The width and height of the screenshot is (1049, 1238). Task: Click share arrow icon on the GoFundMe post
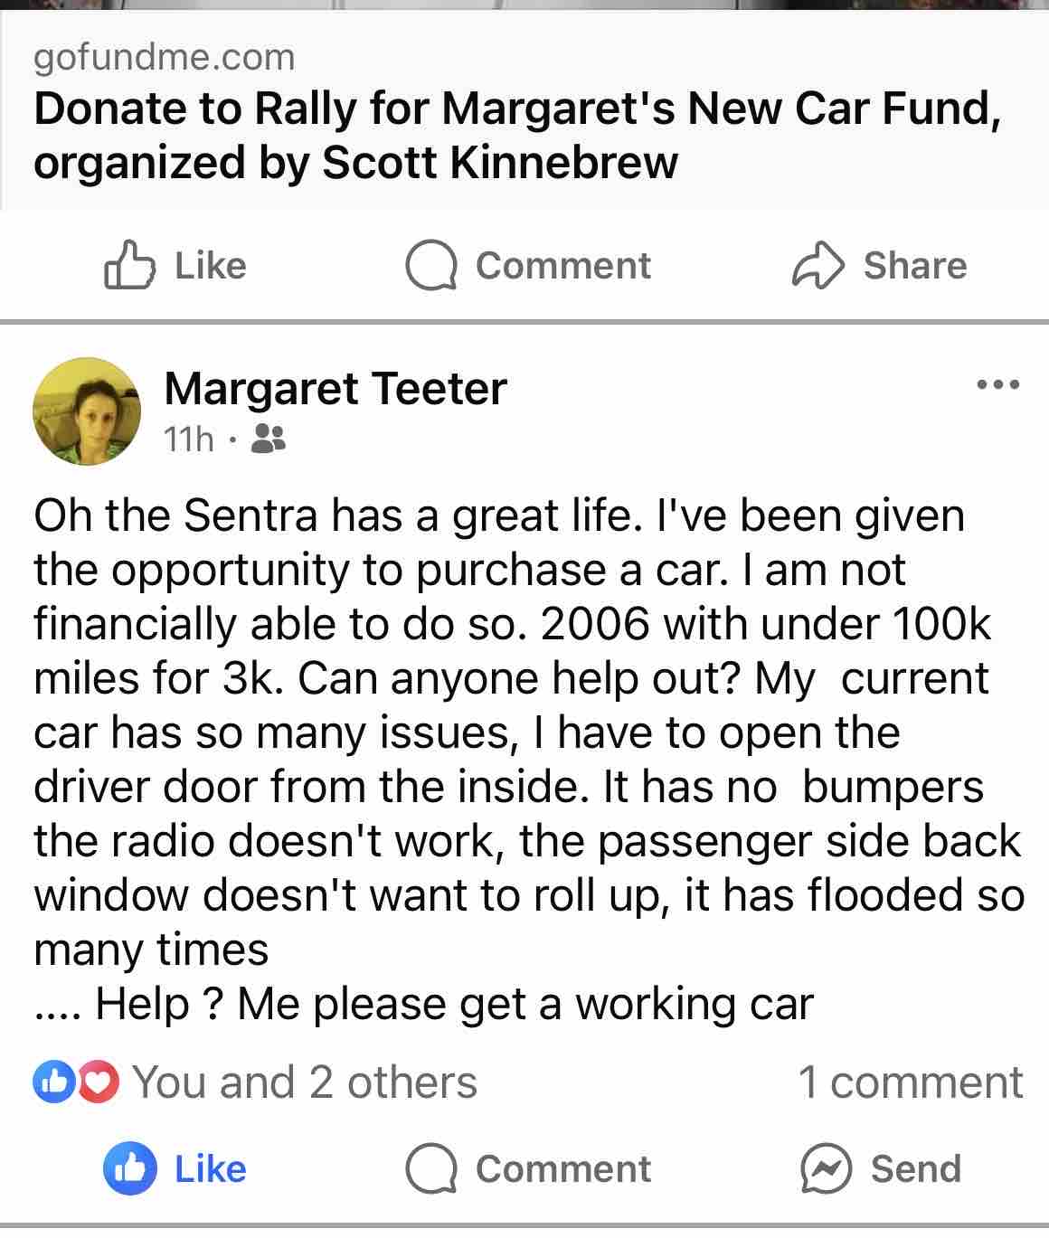click(x=817, y=265)
